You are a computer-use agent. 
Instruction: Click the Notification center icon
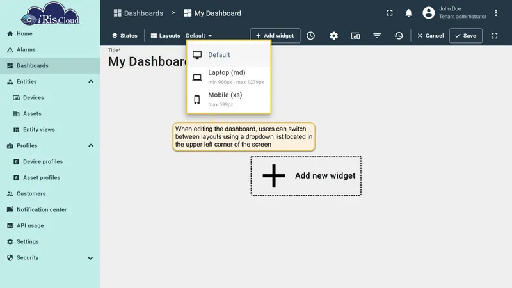(10, 210)
